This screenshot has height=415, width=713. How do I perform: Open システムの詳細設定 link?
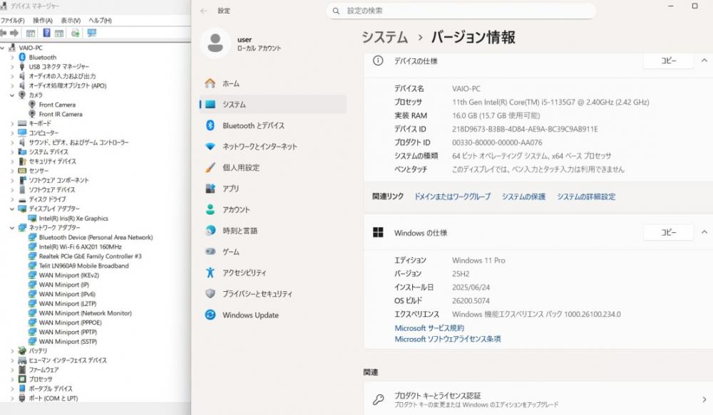tap(586, 196)
